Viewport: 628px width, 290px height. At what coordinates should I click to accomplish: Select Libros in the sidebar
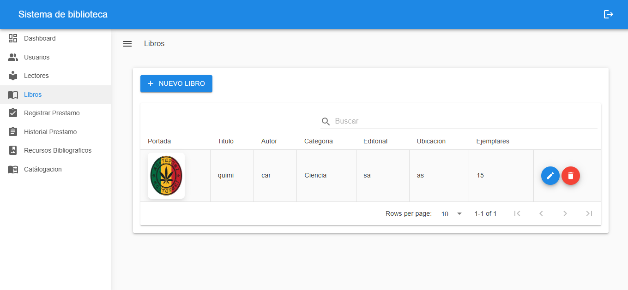click(33, 95)
